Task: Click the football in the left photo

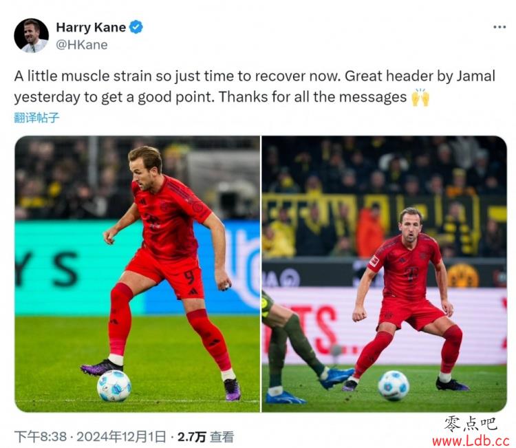Action: click(x=114, y=385)
